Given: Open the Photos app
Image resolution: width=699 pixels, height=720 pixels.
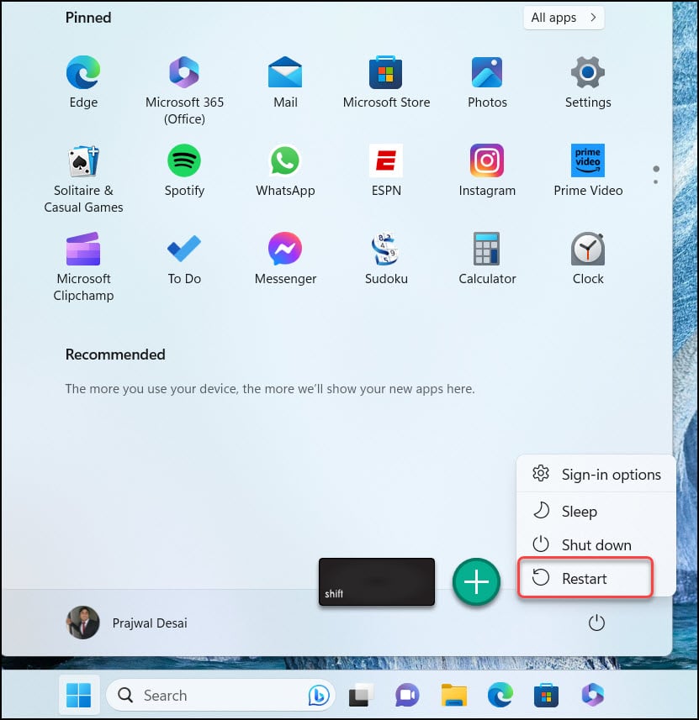Looking at the screenshot, I should [x=487, y=81].
